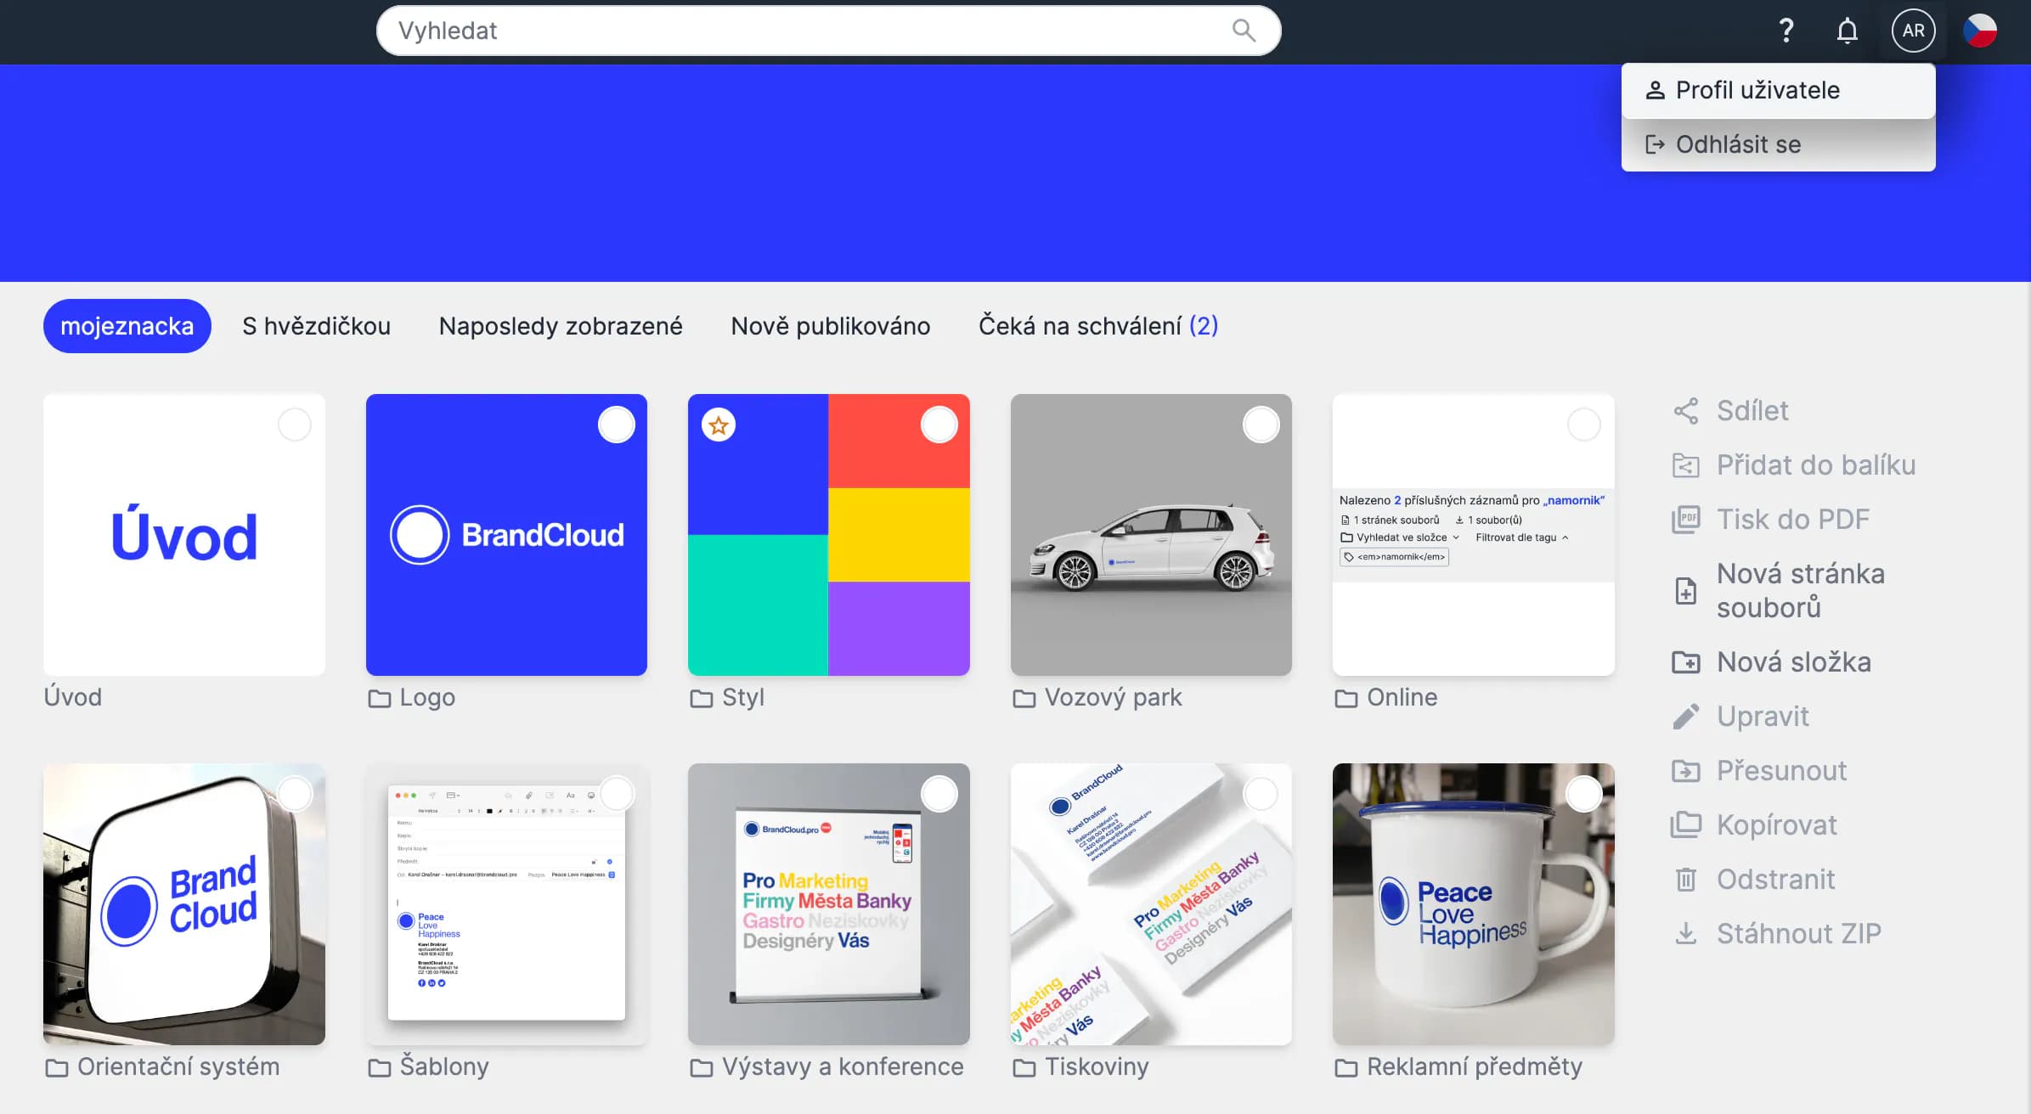Click the Sdílet share icon
Image resolution: width=2031 pixels, height=1114 pixels.
click(1685, 411)
